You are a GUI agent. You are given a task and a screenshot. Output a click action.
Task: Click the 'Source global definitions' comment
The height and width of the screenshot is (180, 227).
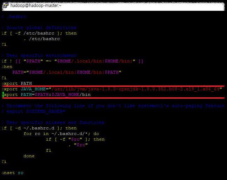point(39,28)
